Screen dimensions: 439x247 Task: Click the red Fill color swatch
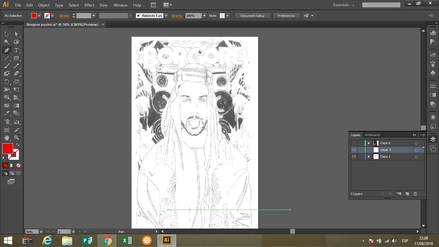(8, 149)
